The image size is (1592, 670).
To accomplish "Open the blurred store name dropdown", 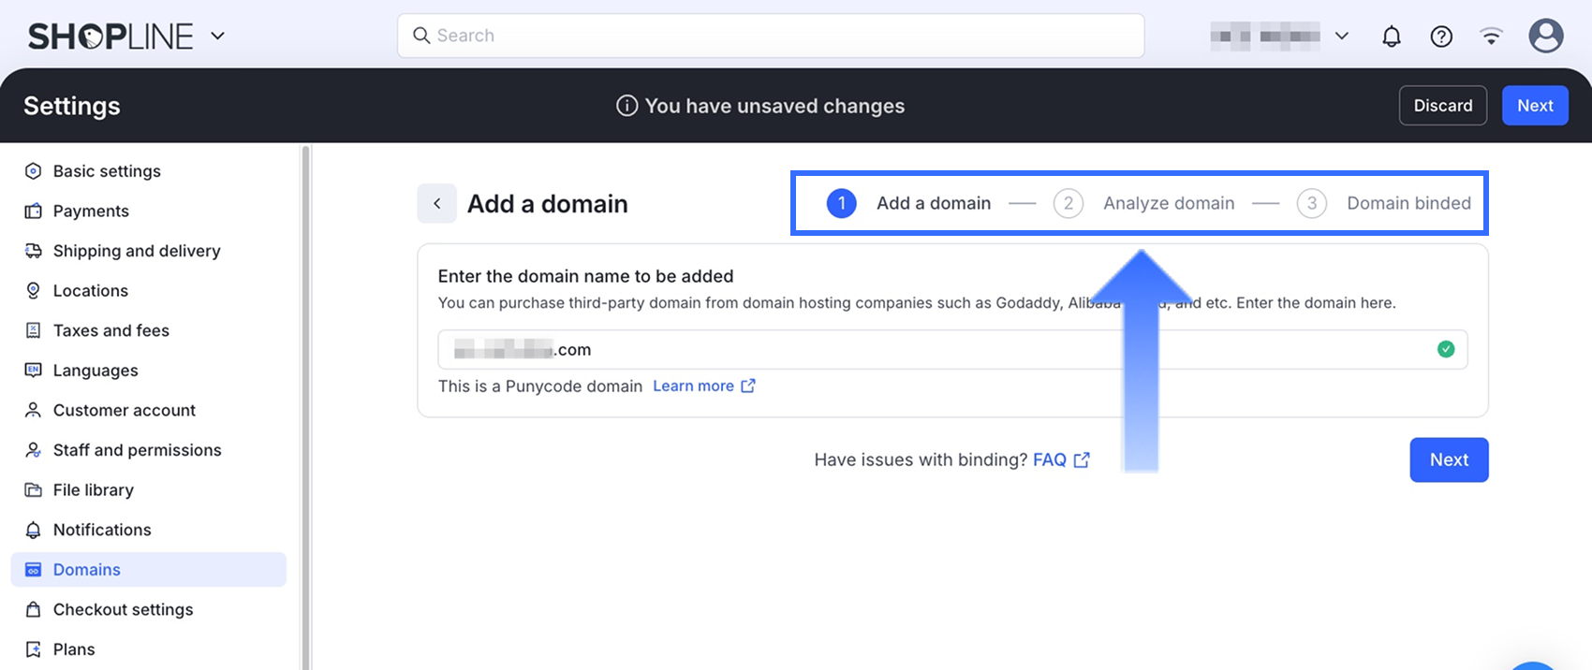I will 1278,36.
